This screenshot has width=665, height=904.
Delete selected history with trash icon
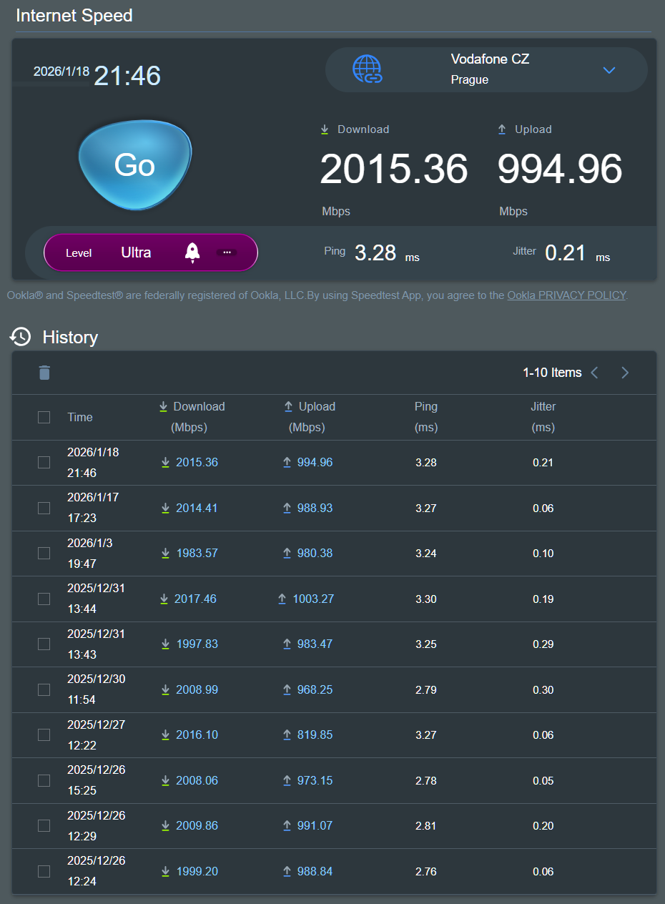tap(44, 373)
